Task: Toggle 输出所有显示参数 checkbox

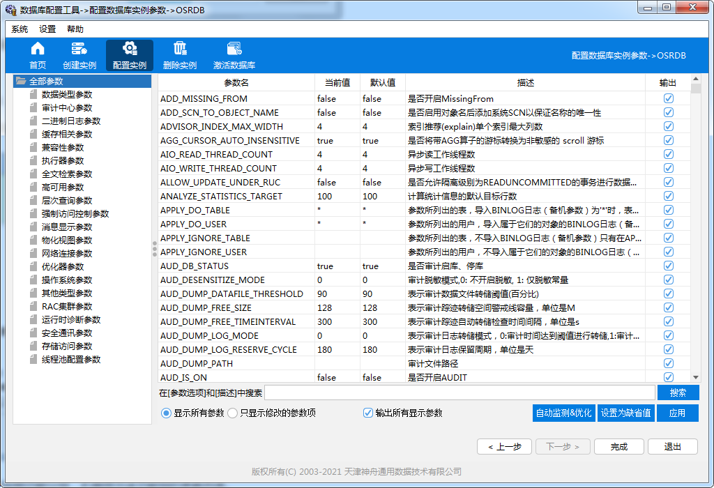Action: (x=368, y=413)
